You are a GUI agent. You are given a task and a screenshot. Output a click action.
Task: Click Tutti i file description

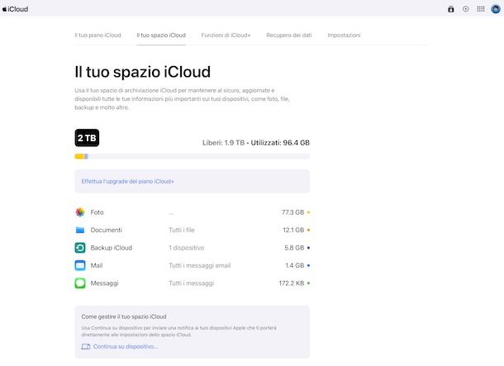pyautogui.click(x=182, y=230)
